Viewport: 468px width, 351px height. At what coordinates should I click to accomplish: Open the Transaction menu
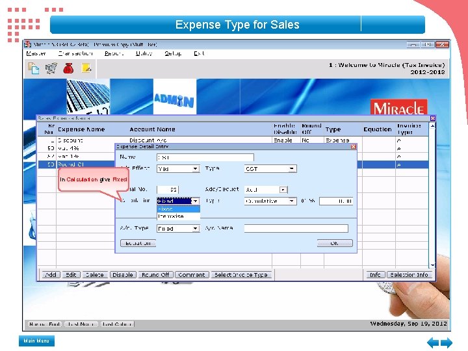tap(75, 53)
